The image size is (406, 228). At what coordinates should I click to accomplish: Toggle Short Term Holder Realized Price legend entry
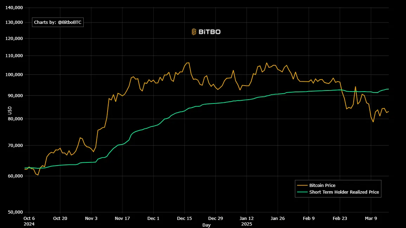click(344, 192)
